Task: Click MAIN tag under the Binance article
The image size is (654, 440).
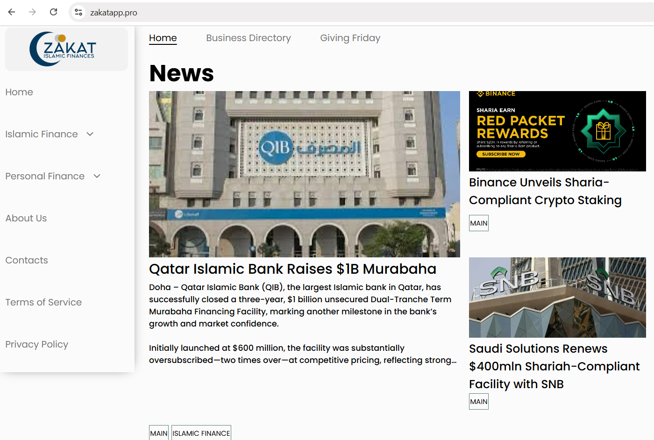Action: (479, 223)
